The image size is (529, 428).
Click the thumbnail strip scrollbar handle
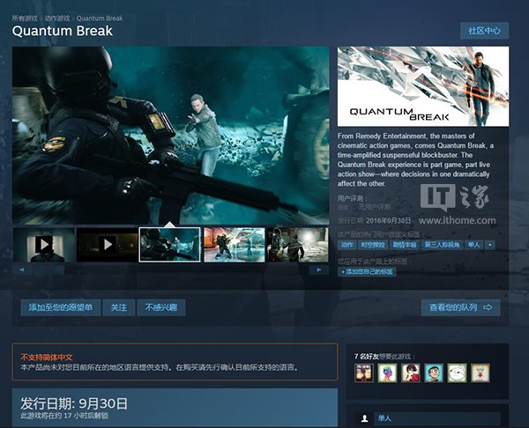[48, 269]
